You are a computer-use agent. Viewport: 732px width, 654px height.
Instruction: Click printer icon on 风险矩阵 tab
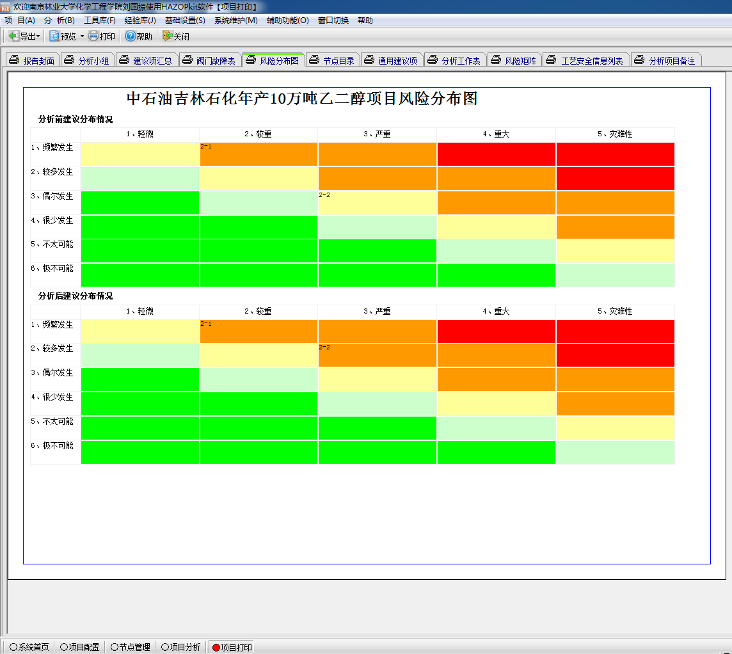[497, 60]
